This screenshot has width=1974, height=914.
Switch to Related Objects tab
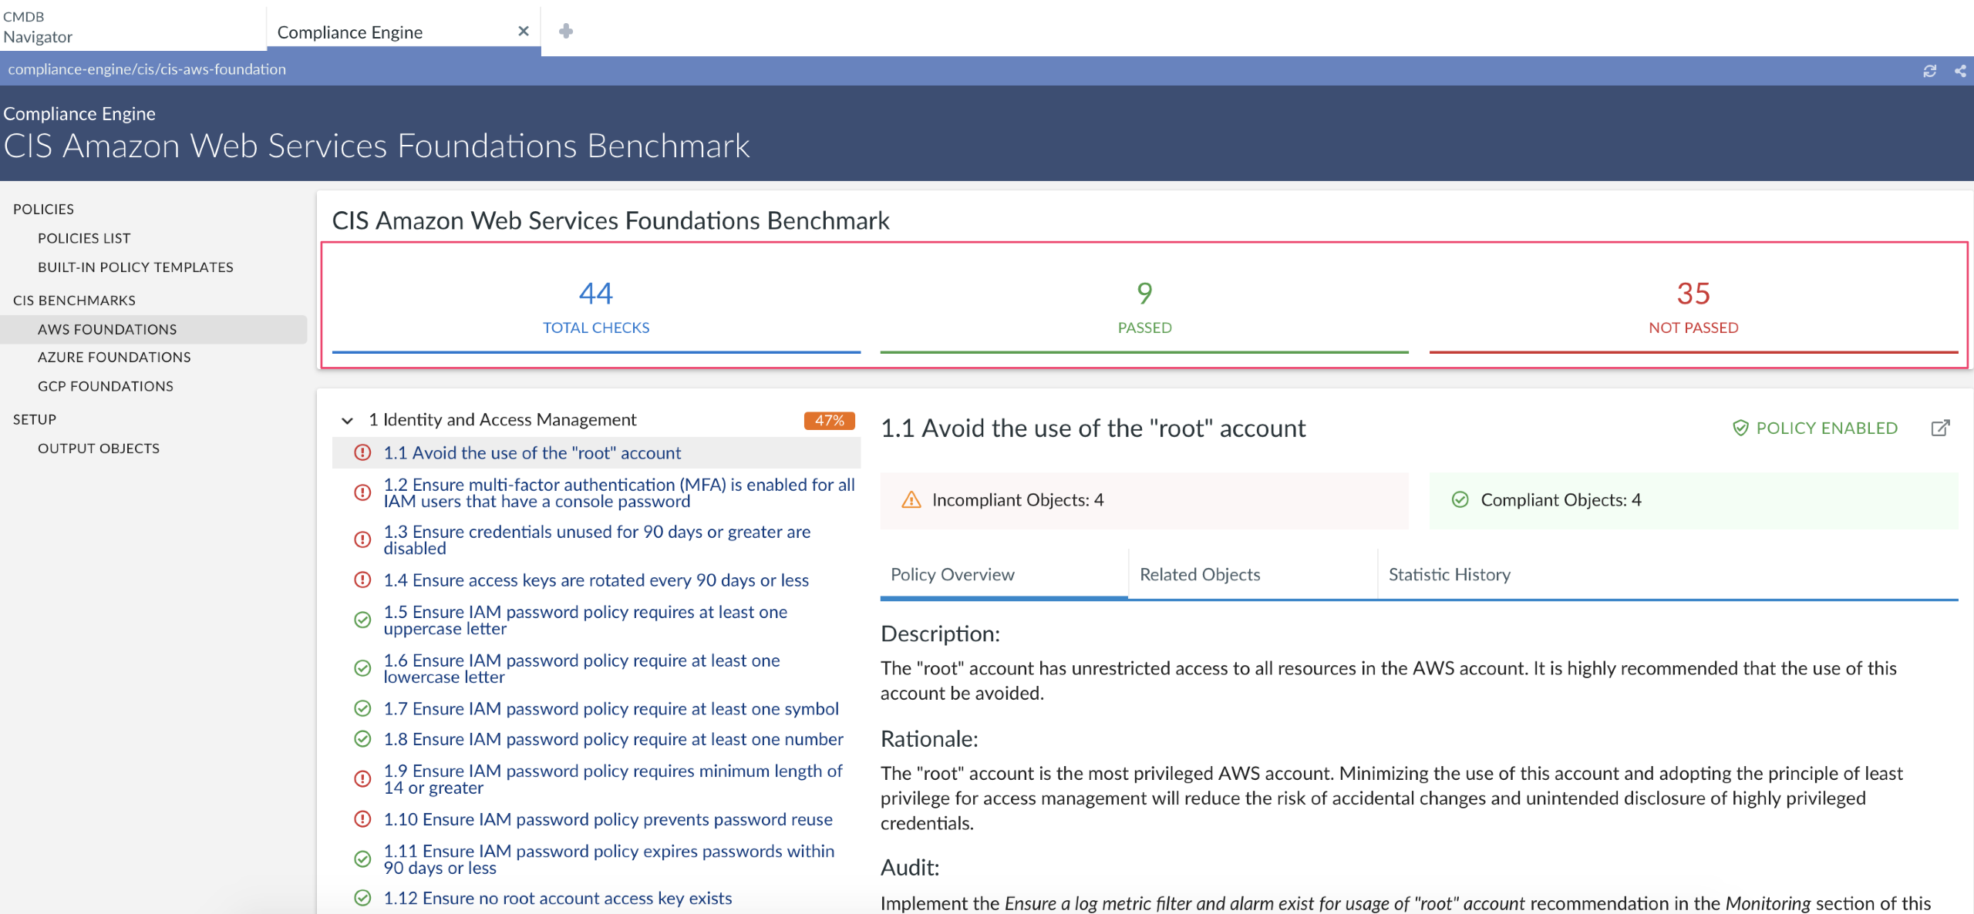click(x=1200, y=575)
